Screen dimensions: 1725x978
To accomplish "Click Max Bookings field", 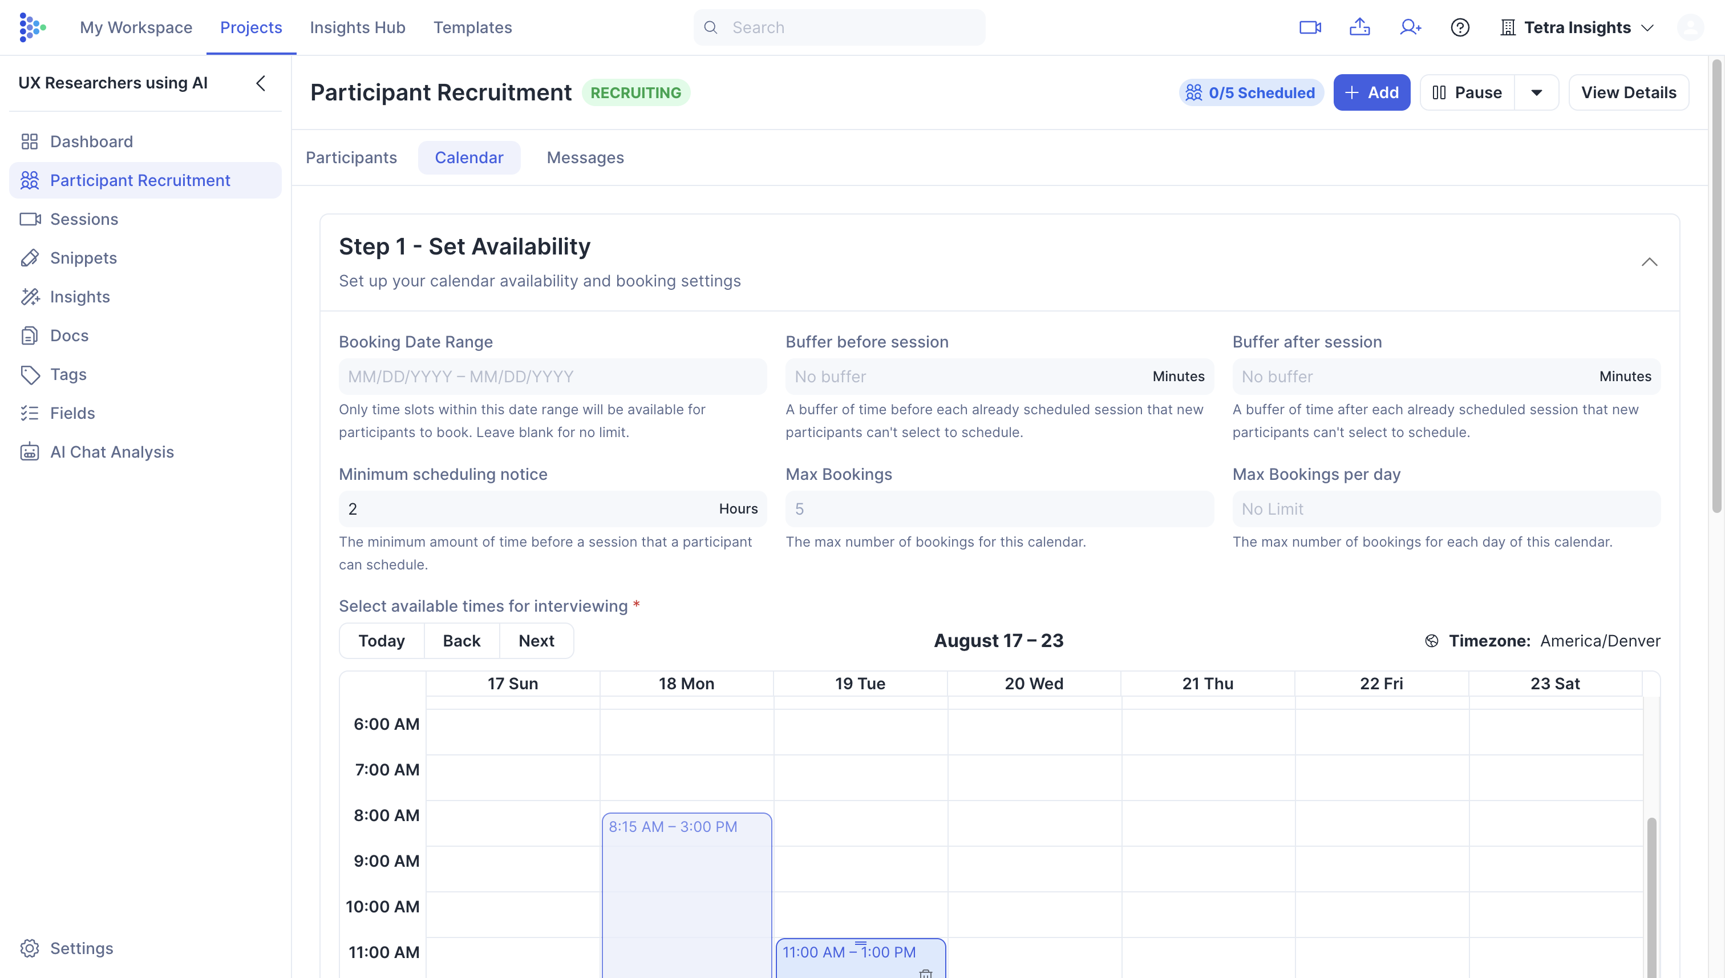I will (999, 509).
